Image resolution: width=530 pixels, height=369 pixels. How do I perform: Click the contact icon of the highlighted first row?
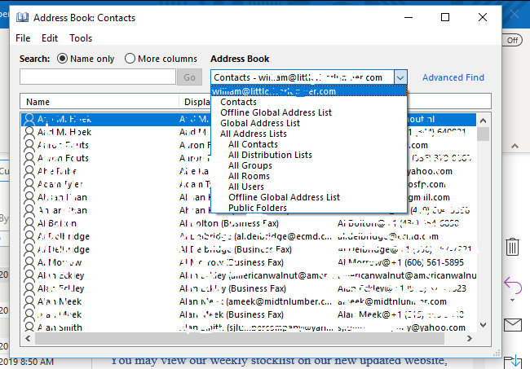click(29, 119)
